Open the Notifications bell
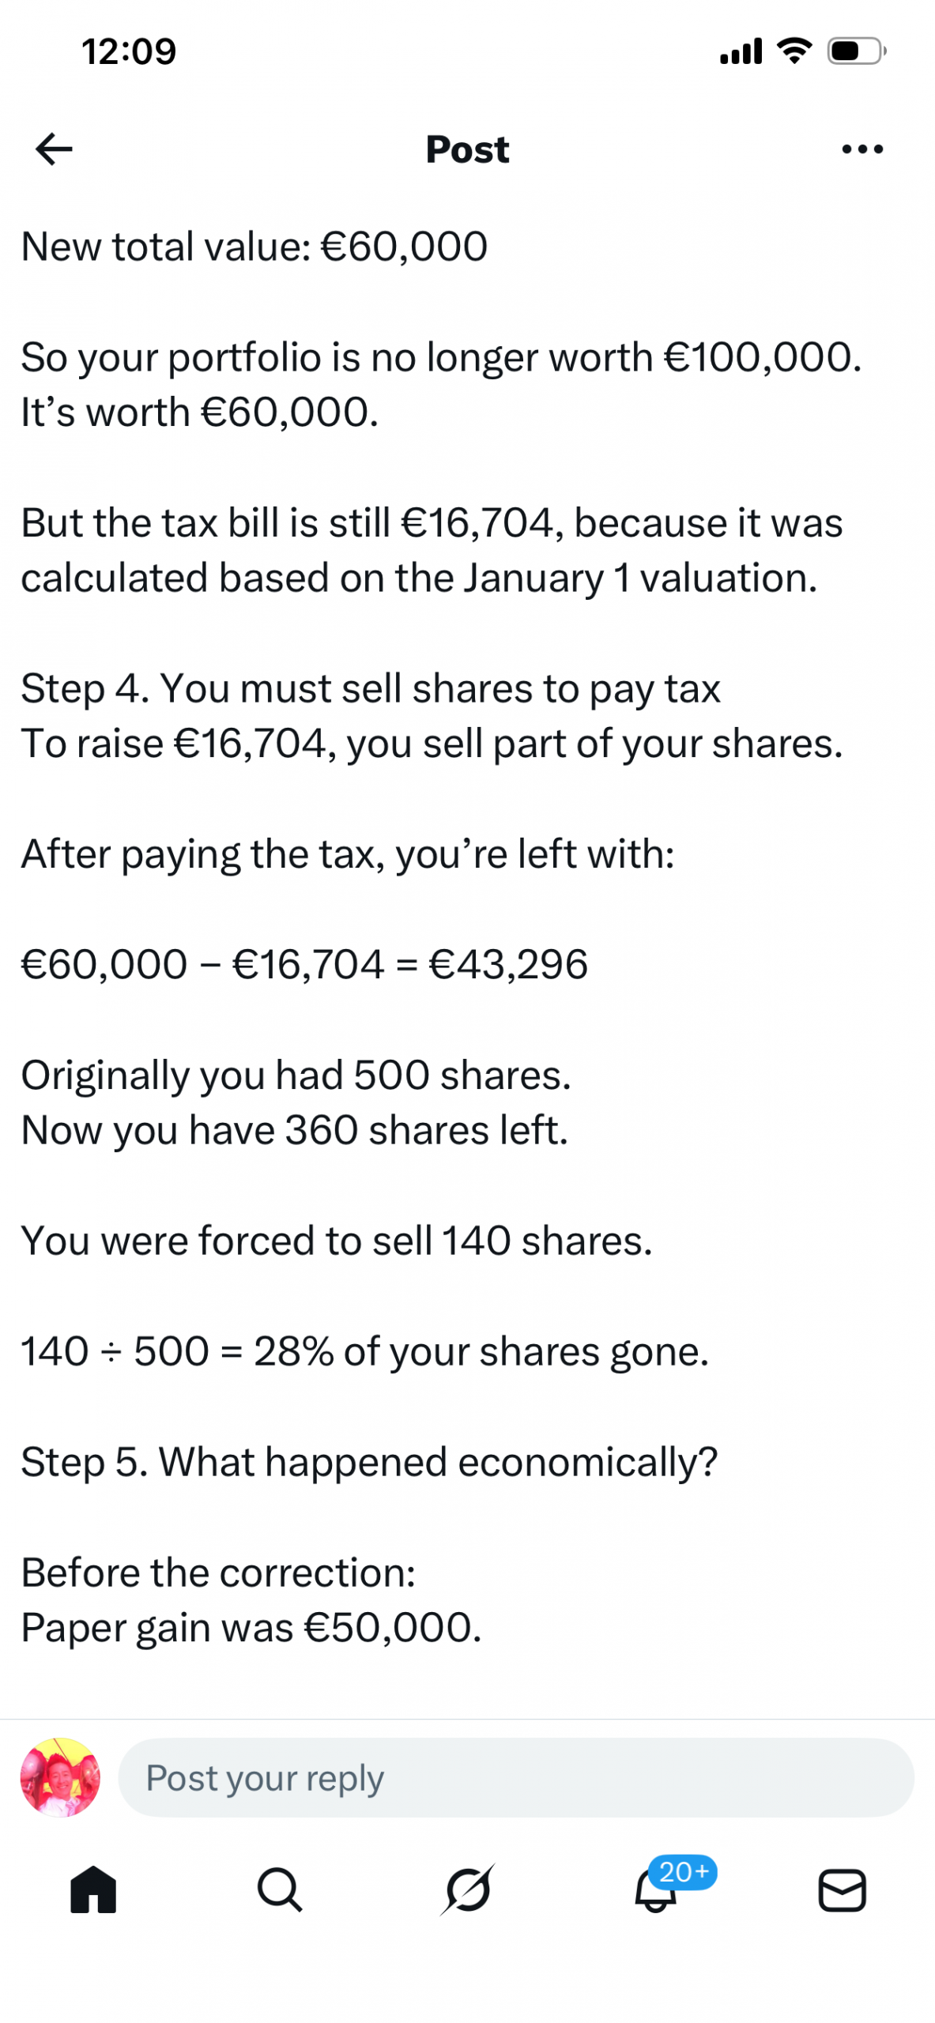 pyautogui.click(x=654, y=1893)
